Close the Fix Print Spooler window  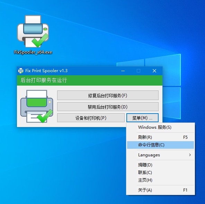pos(154,71)
